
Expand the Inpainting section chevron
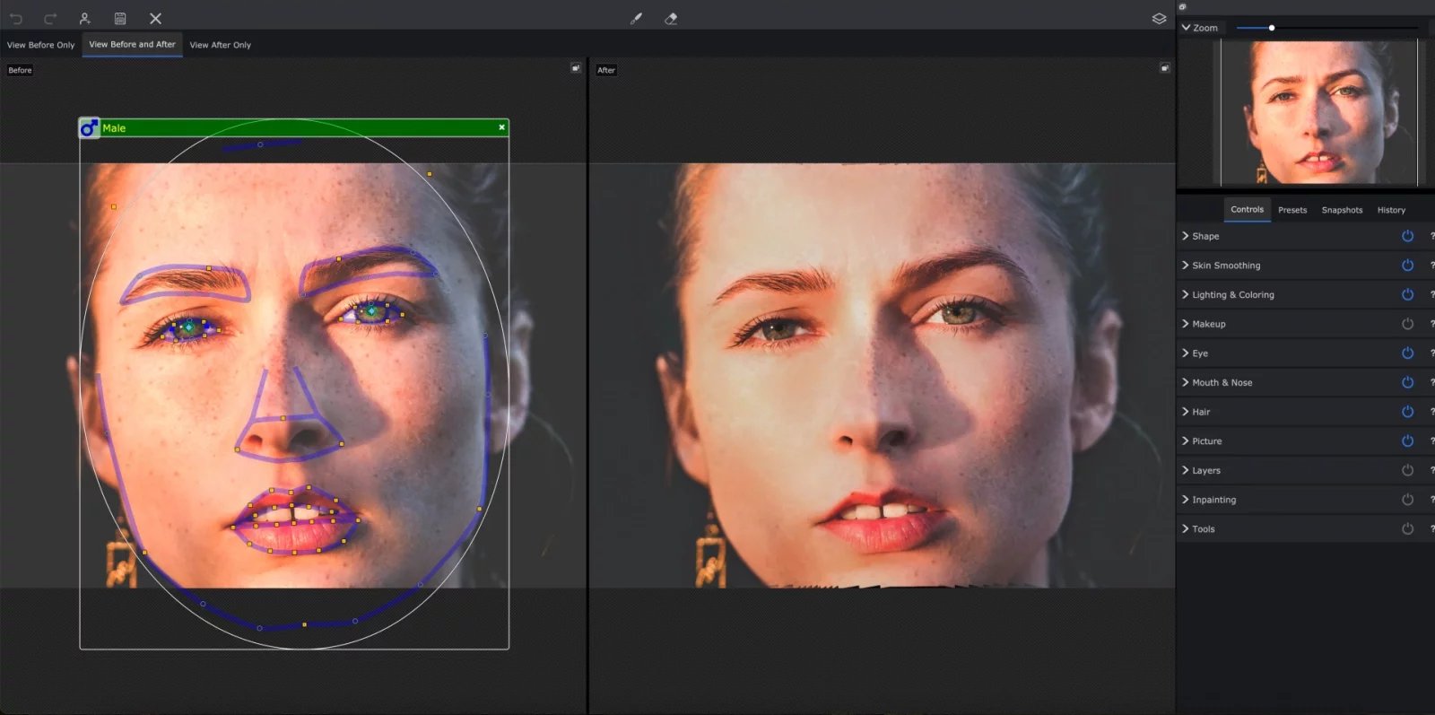pyautogui.click(x=1186, y=500)
